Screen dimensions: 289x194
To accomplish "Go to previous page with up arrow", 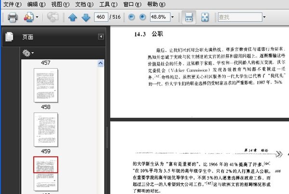I will [72, 17].
